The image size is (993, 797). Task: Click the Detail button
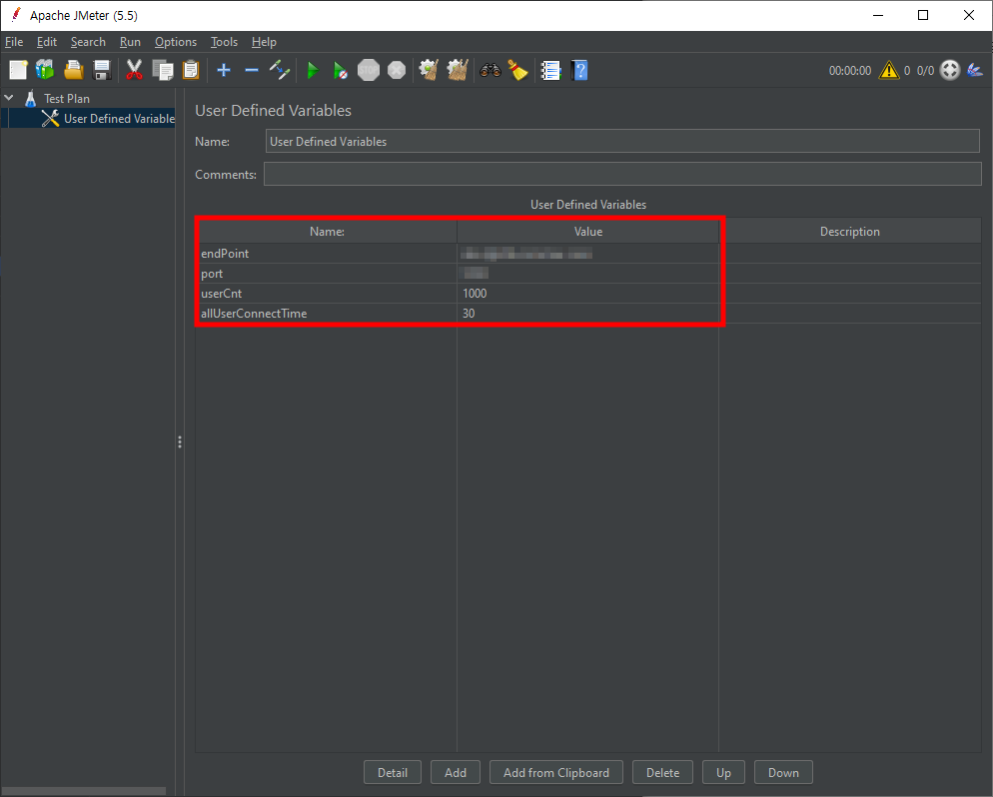(393, 772)
